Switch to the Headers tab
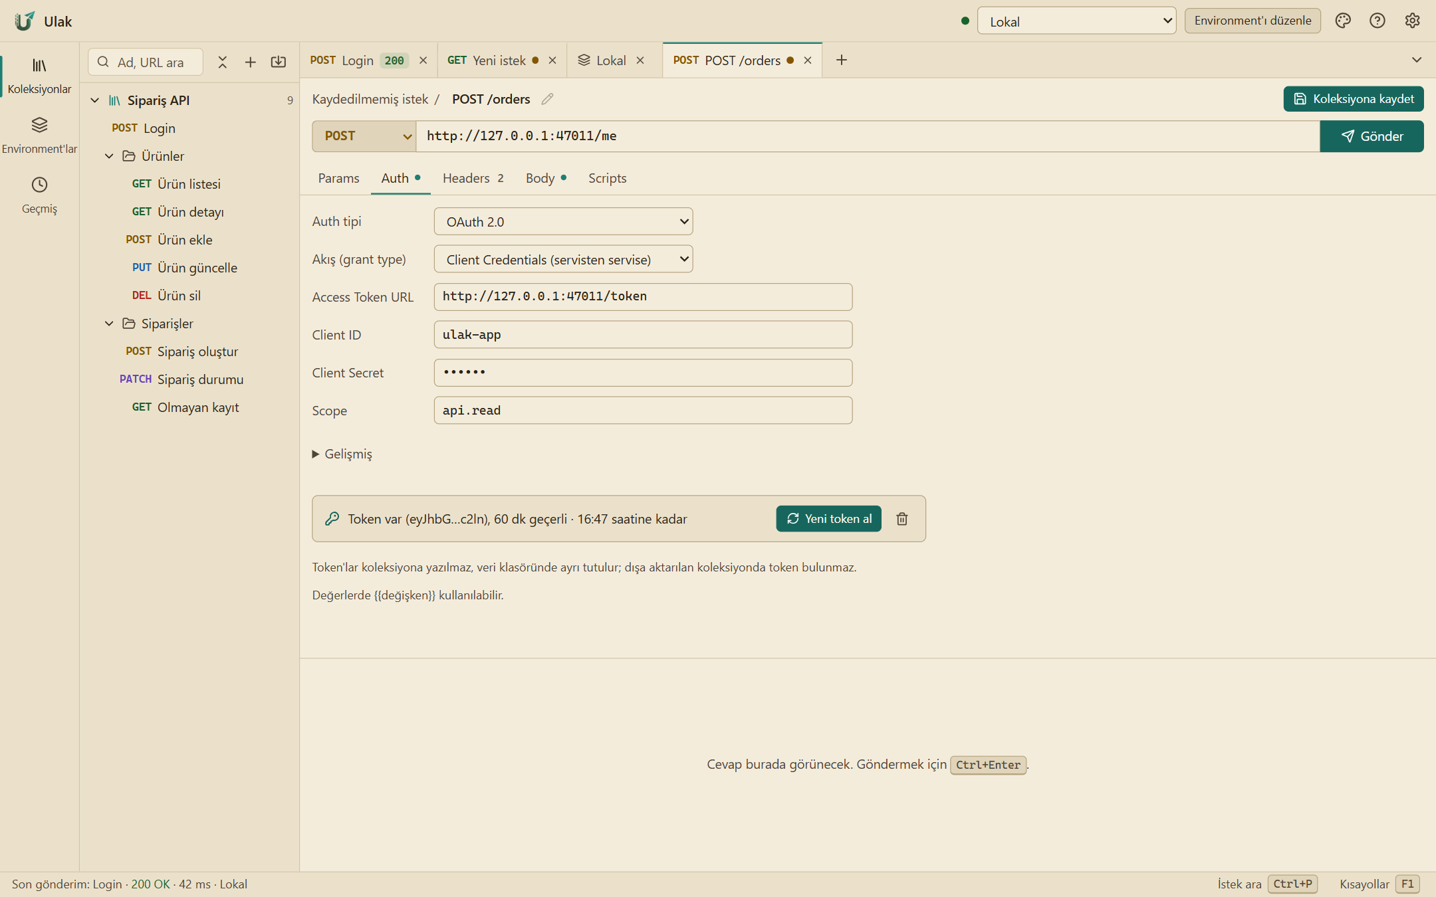 pyautogui.click(x=473, y=178)
